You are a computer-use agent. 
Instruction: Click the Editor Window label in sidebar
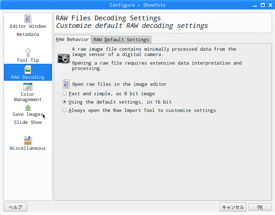click(x=28, y=26)
